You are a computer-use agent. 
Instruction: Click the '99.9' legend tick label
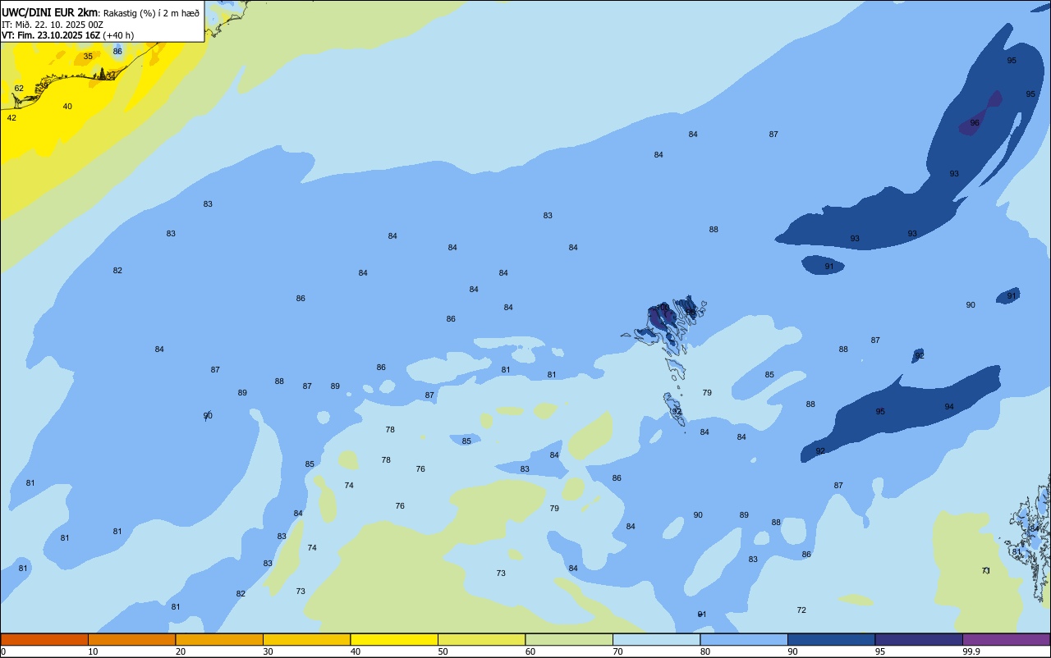click(971, 651)
